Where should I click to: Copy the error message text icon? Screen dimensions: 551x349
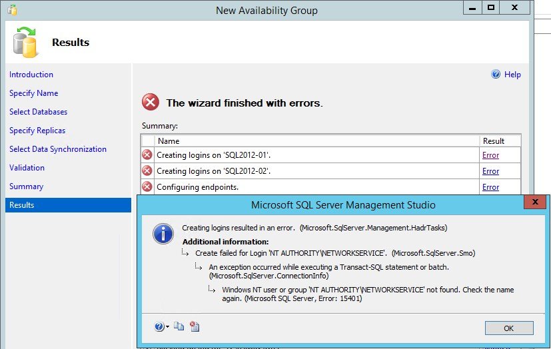pyautogui.click(x=179, y=326)
